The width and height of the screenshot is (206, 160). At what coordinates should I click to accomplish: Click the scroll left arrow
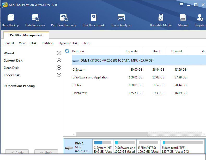tap(74, 134)
